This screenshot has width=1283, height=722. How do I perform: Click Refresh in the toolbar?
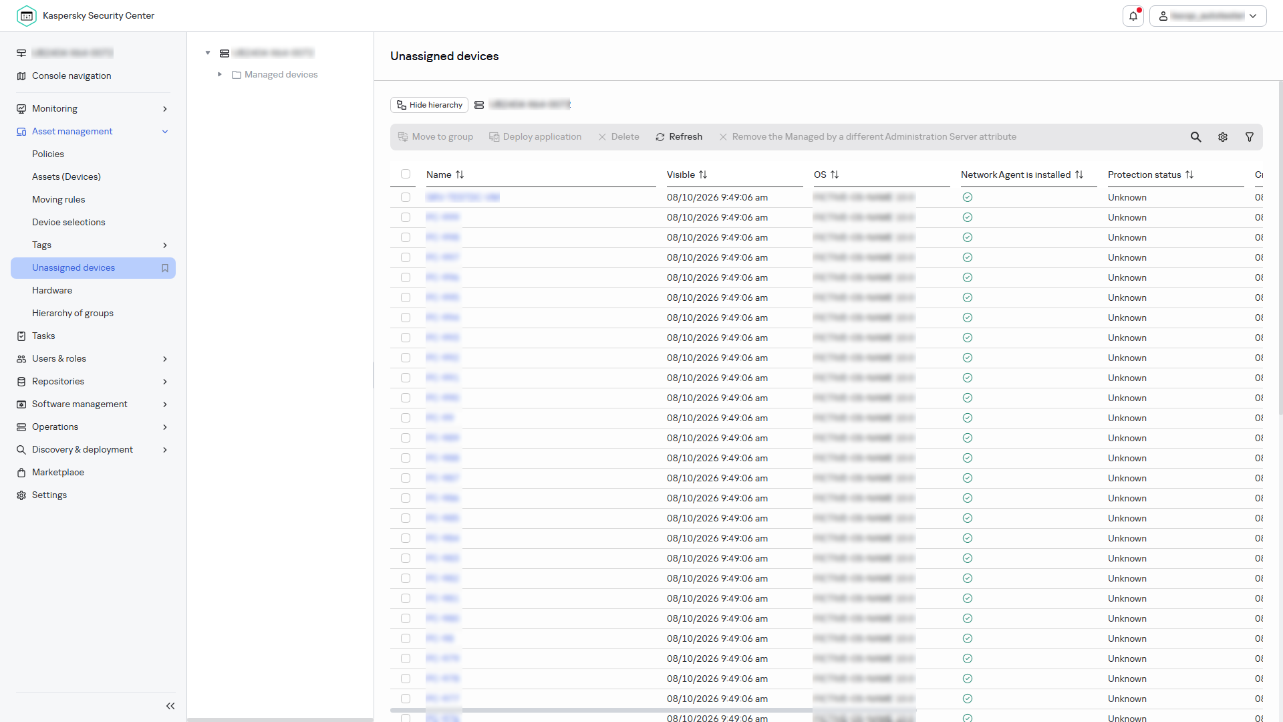[679, 137]
